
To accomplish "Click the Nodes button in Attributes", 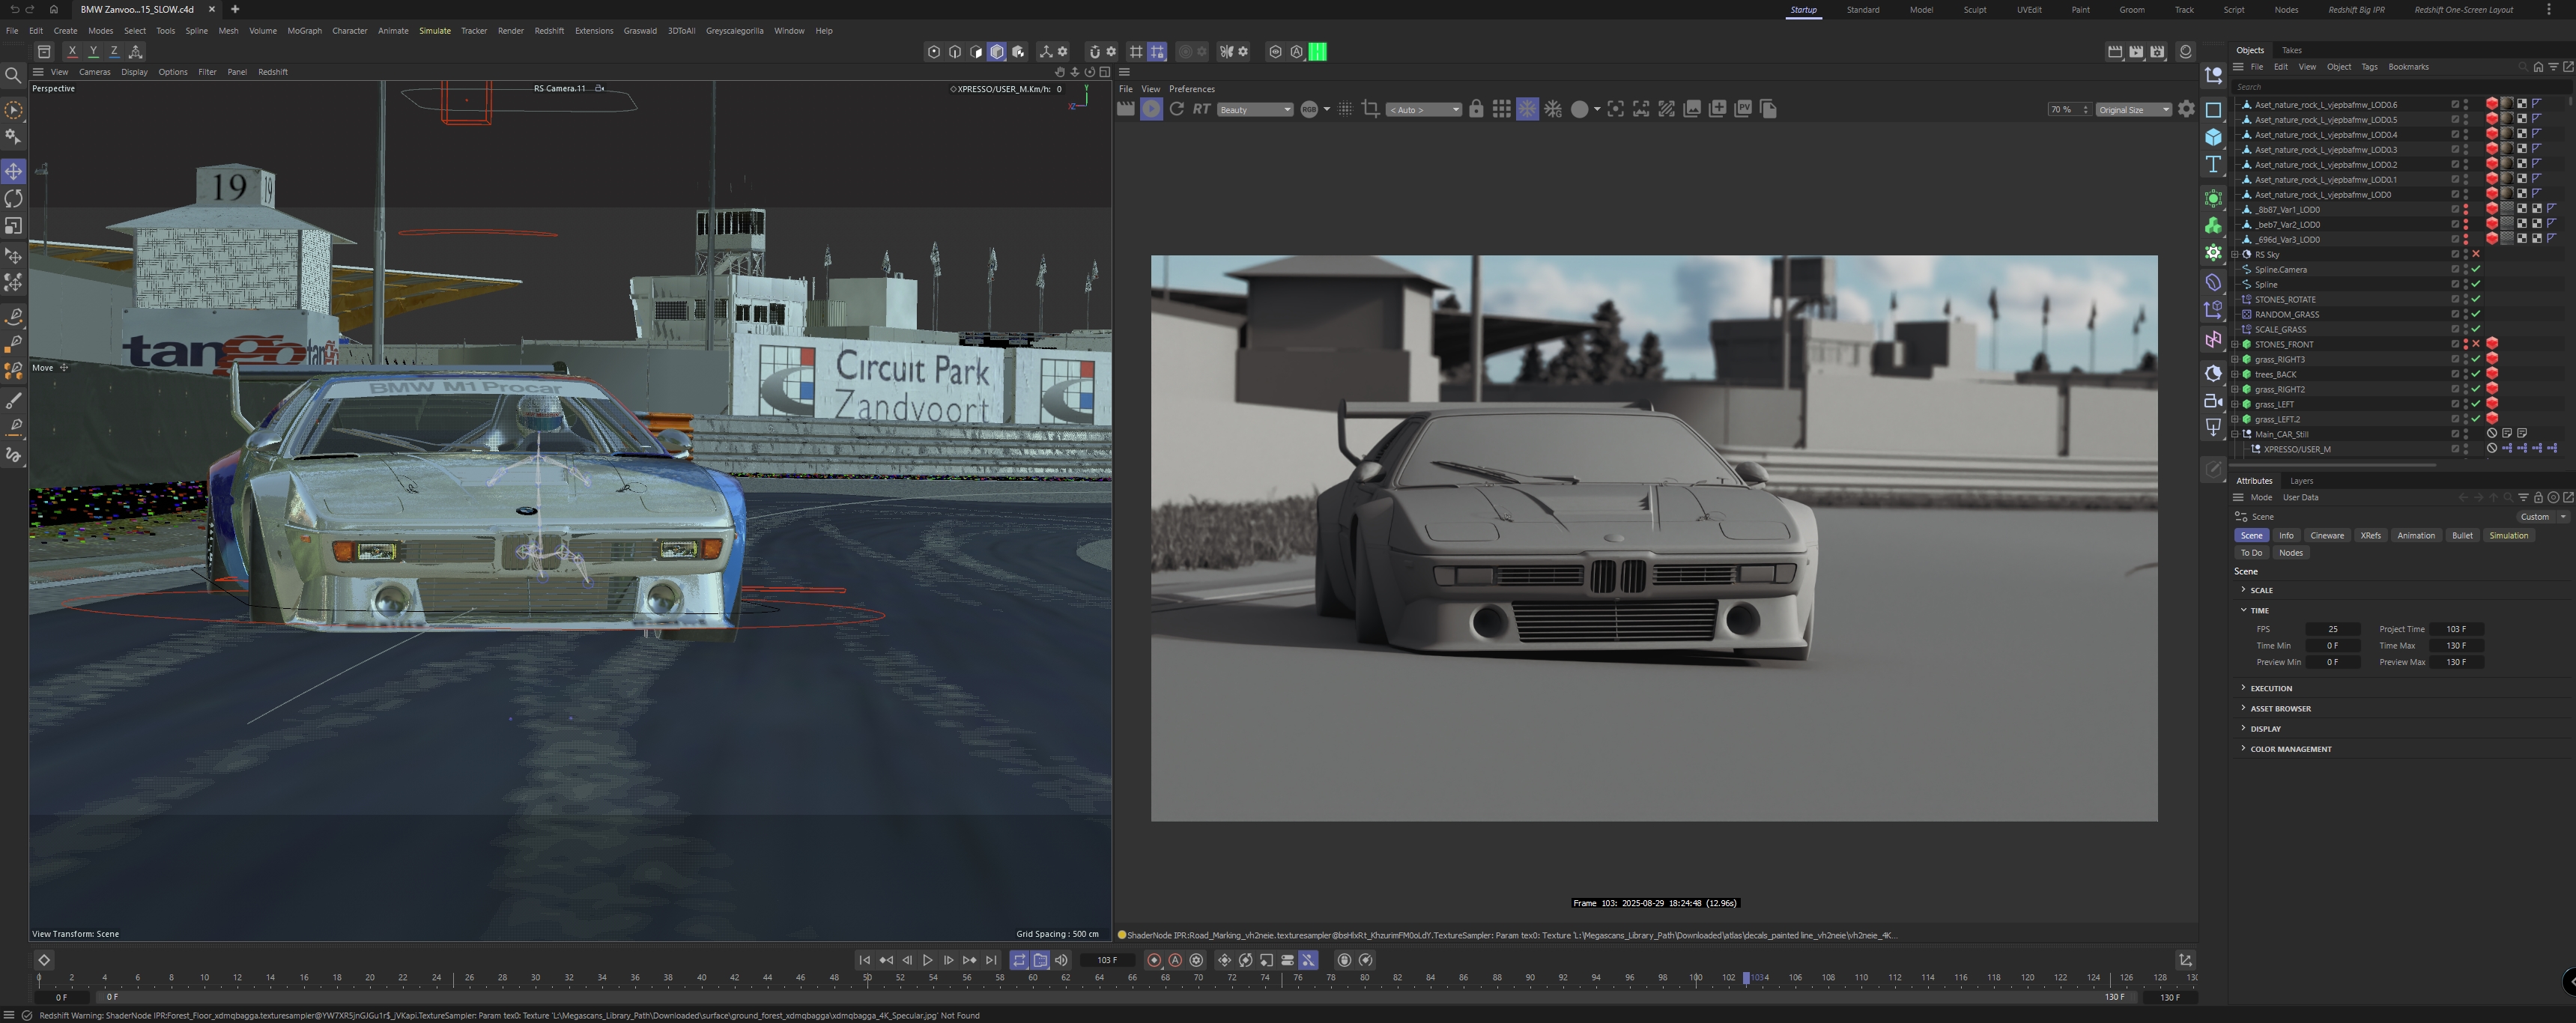I will click(x=2290, y=552).
